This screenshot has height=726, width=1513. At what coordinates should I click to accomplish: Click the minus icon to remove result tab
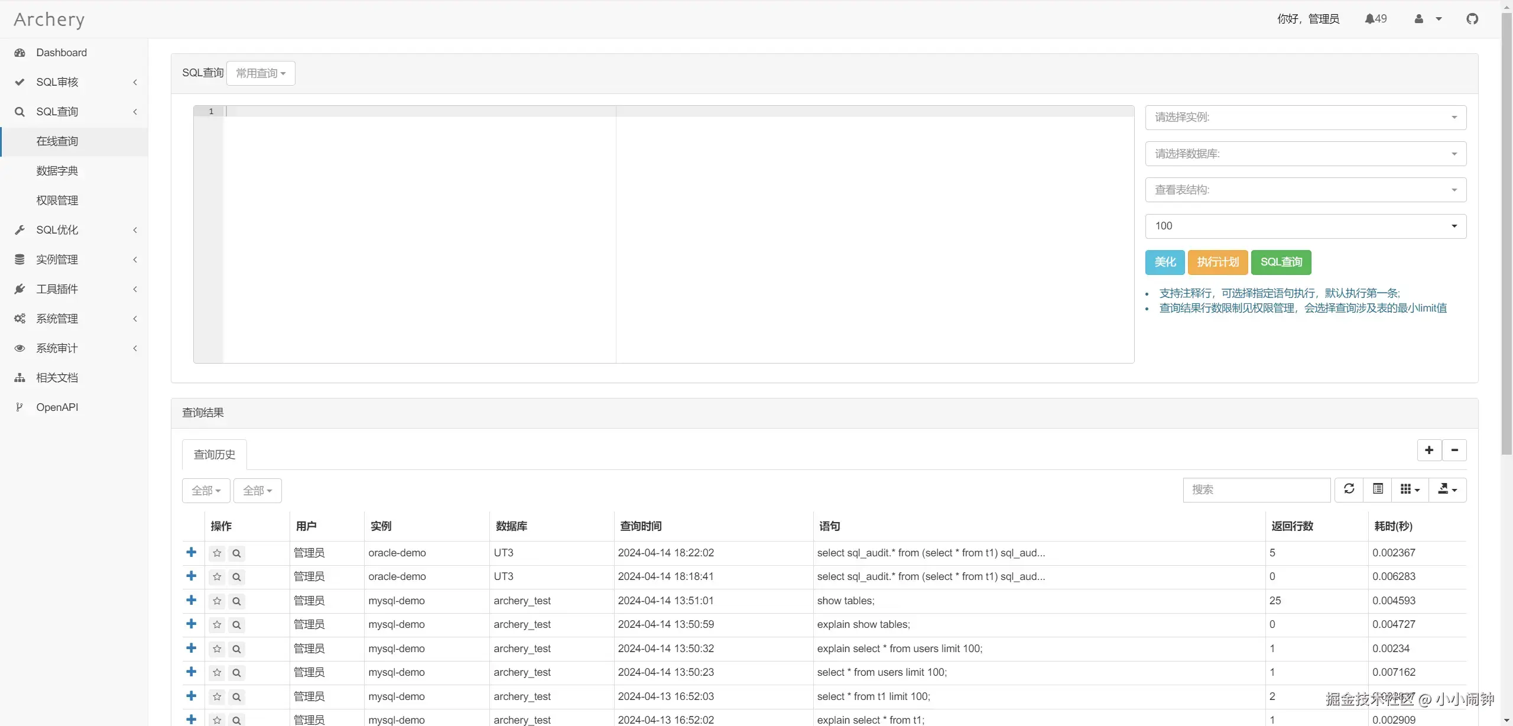coord(1454,450)
